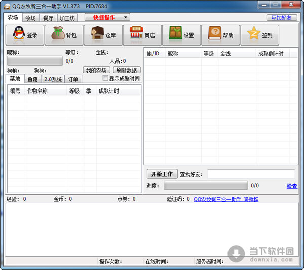Click the 服务器时间 status bar entry
This screenshot has width=304, height=270.
point(210,262)
